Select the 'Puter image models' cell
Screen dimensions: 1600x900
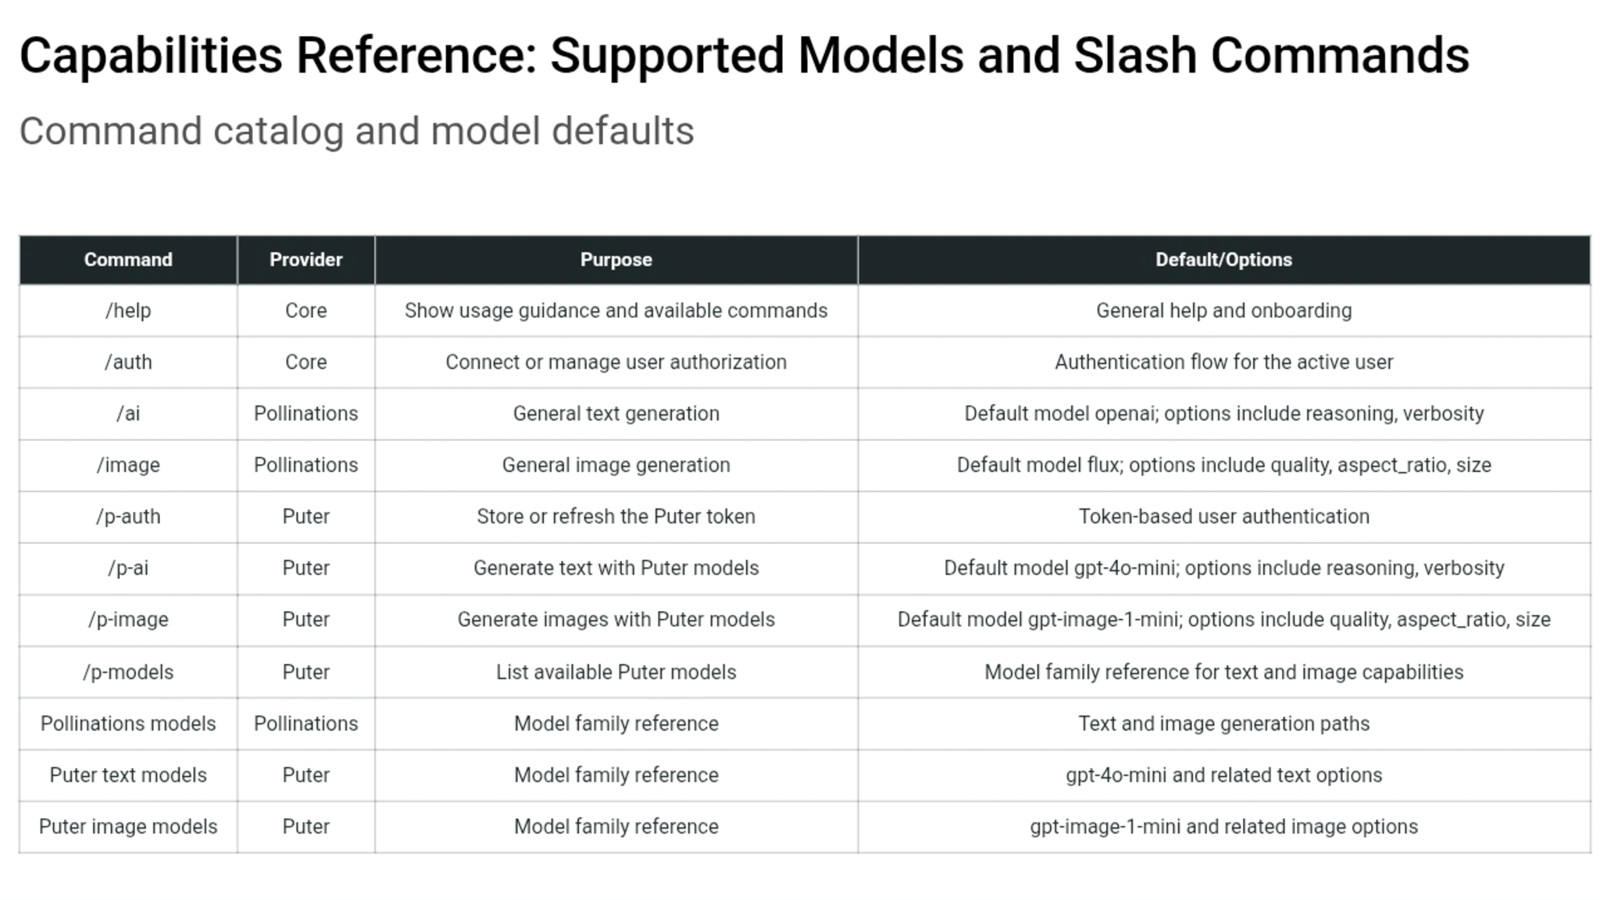pyautogui.click(x=128, y=827)
